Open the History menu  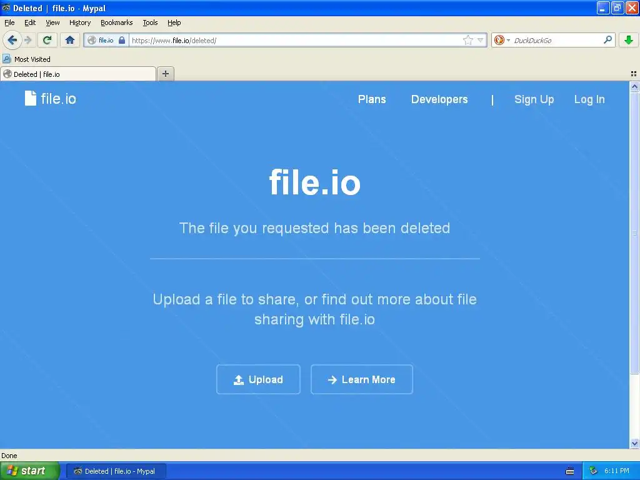click(x=79, y=22)
